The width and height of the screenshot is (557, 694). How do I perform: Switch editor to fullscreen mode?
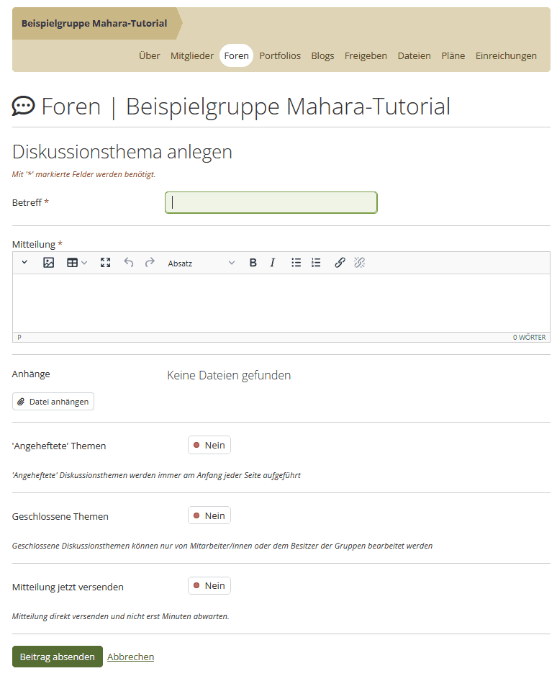(105, 263)
